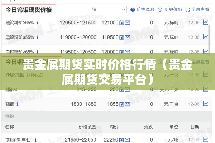Click envelope icon in 粗铟 row
Image resolution: width=215 pixels, height=143 pixels.
click(128, 104)
